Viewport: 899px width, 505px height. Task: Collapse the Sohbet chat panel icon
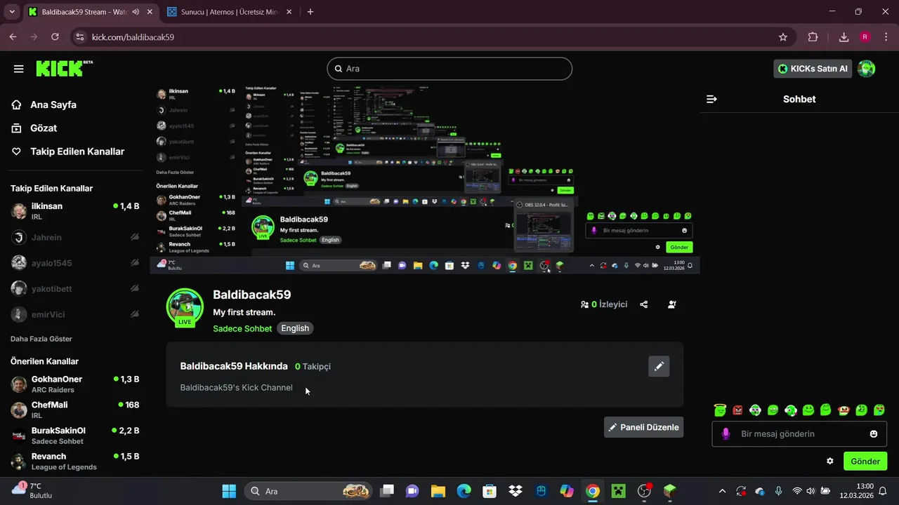click(711, 99)
